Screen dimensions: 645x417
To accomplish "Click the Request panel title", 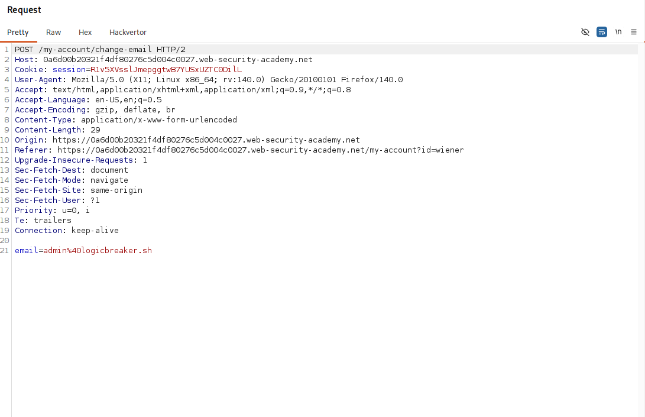I will [24, 10].
